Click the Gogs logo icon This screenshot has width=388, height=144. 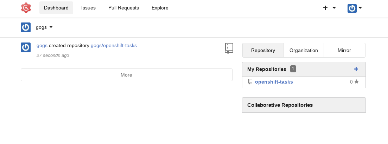(26, 8)
